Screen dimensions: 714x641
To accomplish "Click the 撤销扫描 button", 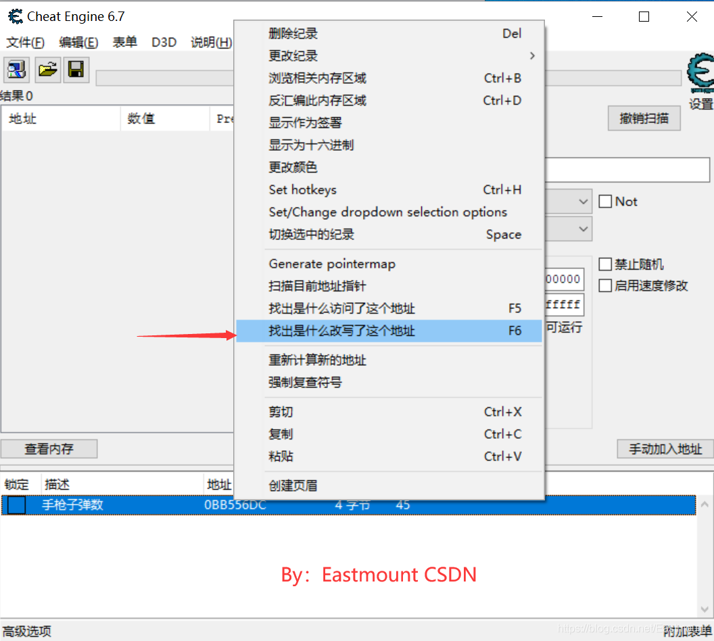I will (644, 118).
